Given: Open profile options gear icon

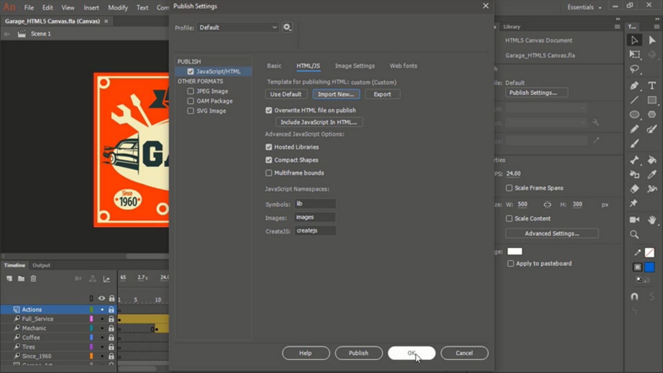Looking at the screenshot, I should 287,27.
